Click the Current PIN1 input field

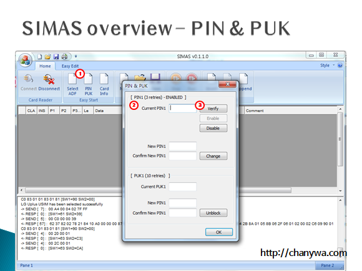tap(183, 109)
